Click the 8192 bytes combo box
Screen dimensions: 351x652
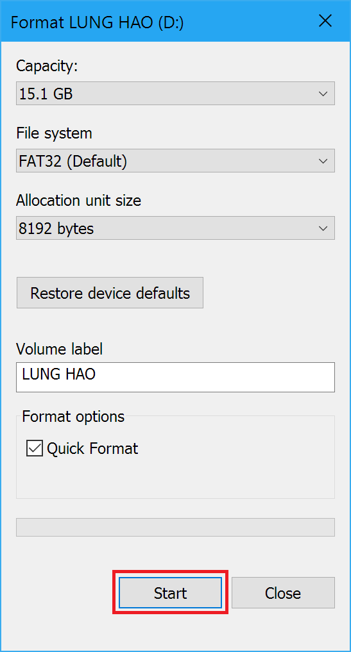point(175,228)
